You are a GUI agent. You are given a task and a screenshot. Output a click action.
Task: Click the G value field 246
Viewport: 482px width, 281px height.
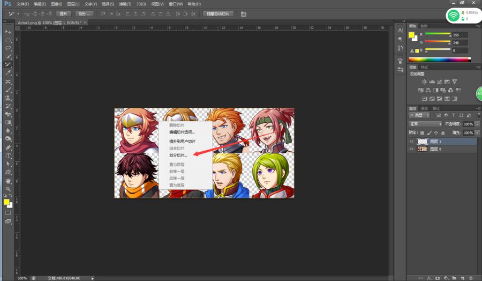(460, 43)
